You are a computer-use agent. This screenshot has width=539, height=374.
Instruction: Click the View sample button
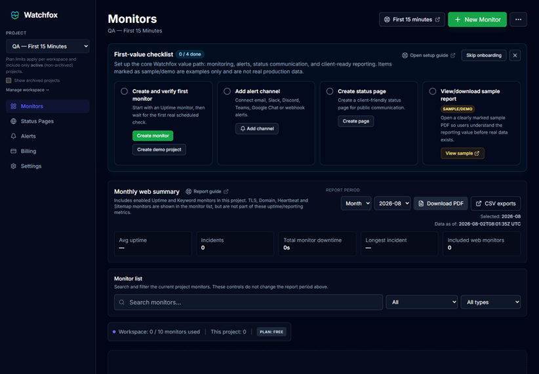(x=462, y=153)
